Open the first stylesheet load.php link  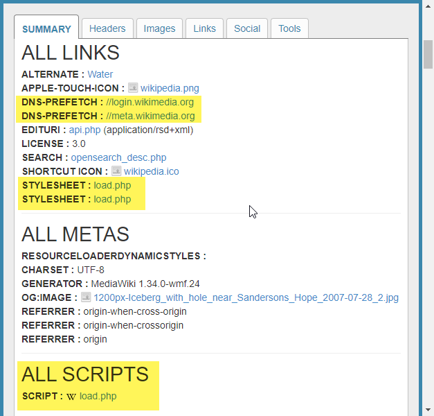pyautogui.click(x=112, y=185)
